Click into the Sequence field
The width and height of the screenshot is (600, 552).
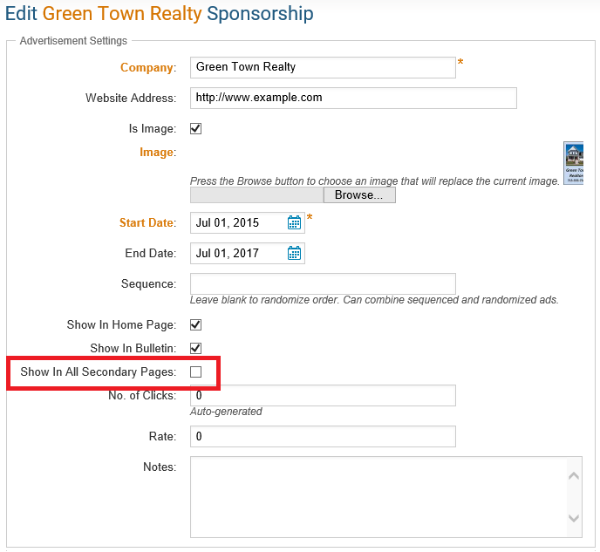[323, 284]
